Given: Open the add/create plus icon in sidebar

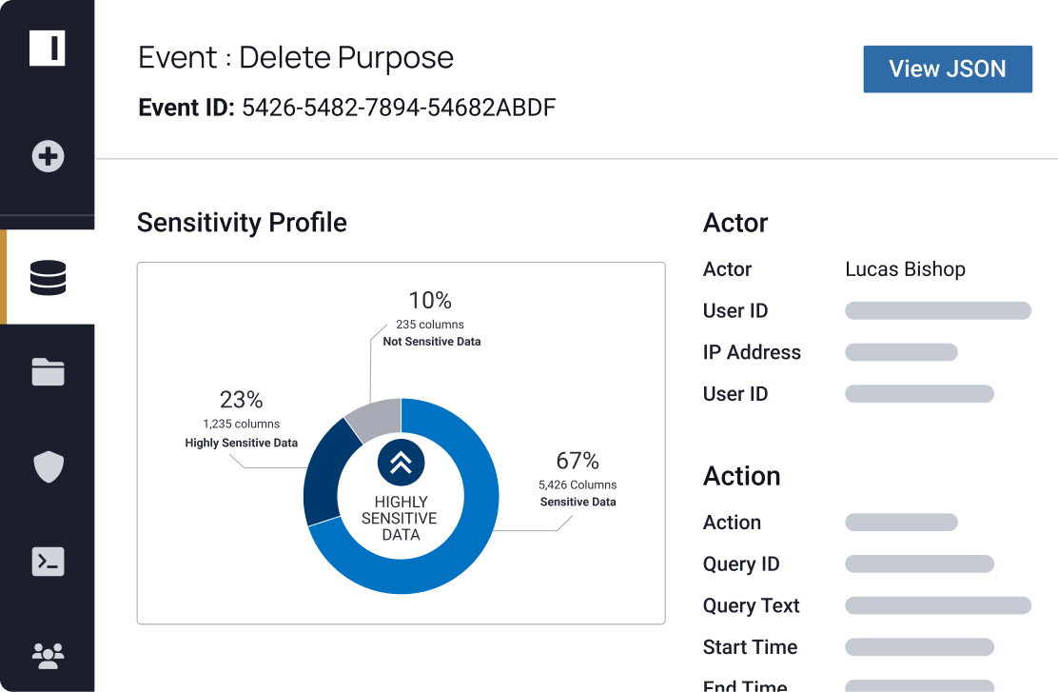Looking at the screenshot, I should click(47, 155).
